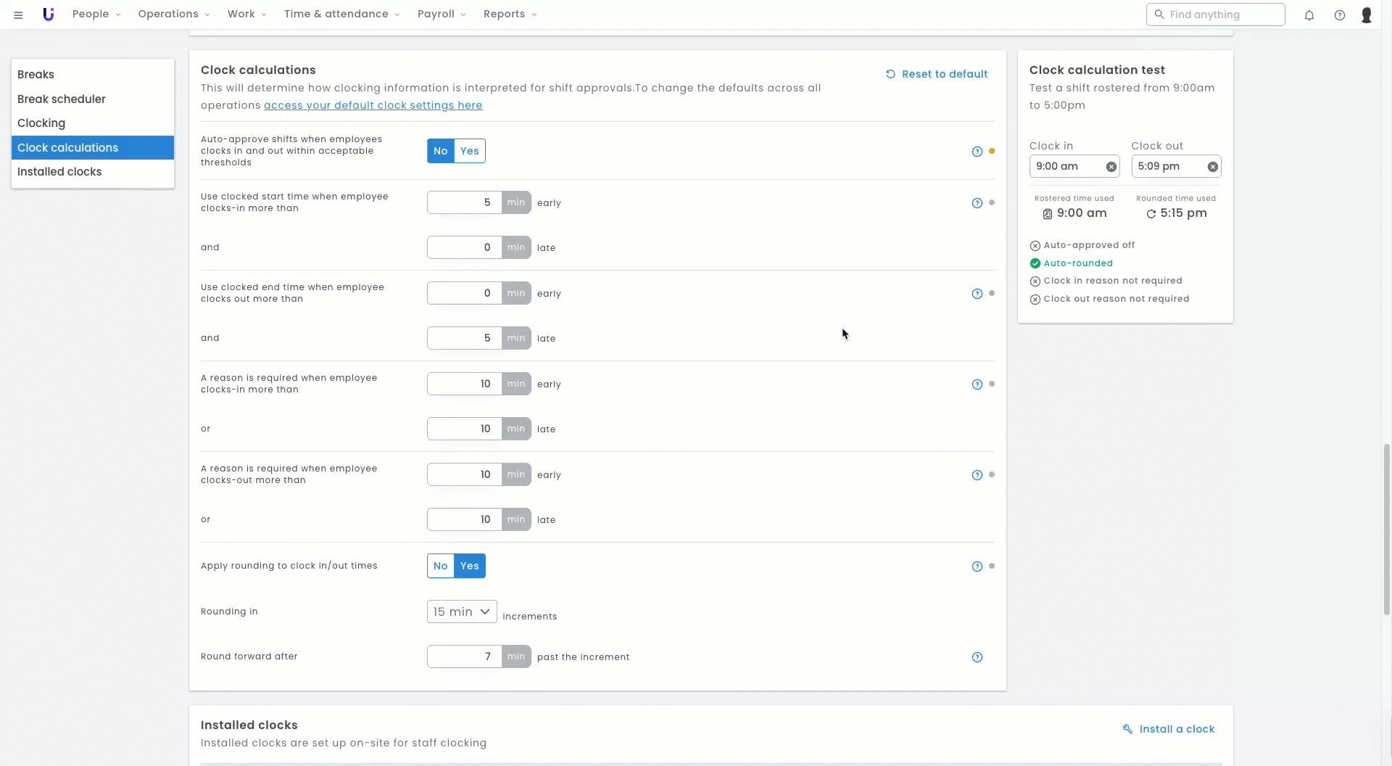1392x766 pixels.
Task: Enable auto-approve shifts with Yes
Action: 470,151
